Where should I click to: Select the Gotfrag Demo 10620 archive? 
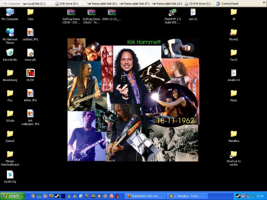pyautogui.click(x=92, y=16)
